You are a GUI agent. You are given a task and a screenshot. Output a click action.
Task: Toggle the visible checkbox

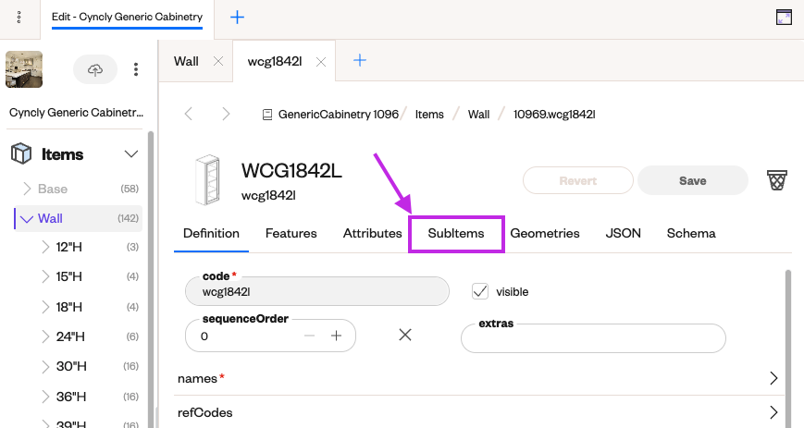coord(480,292)
